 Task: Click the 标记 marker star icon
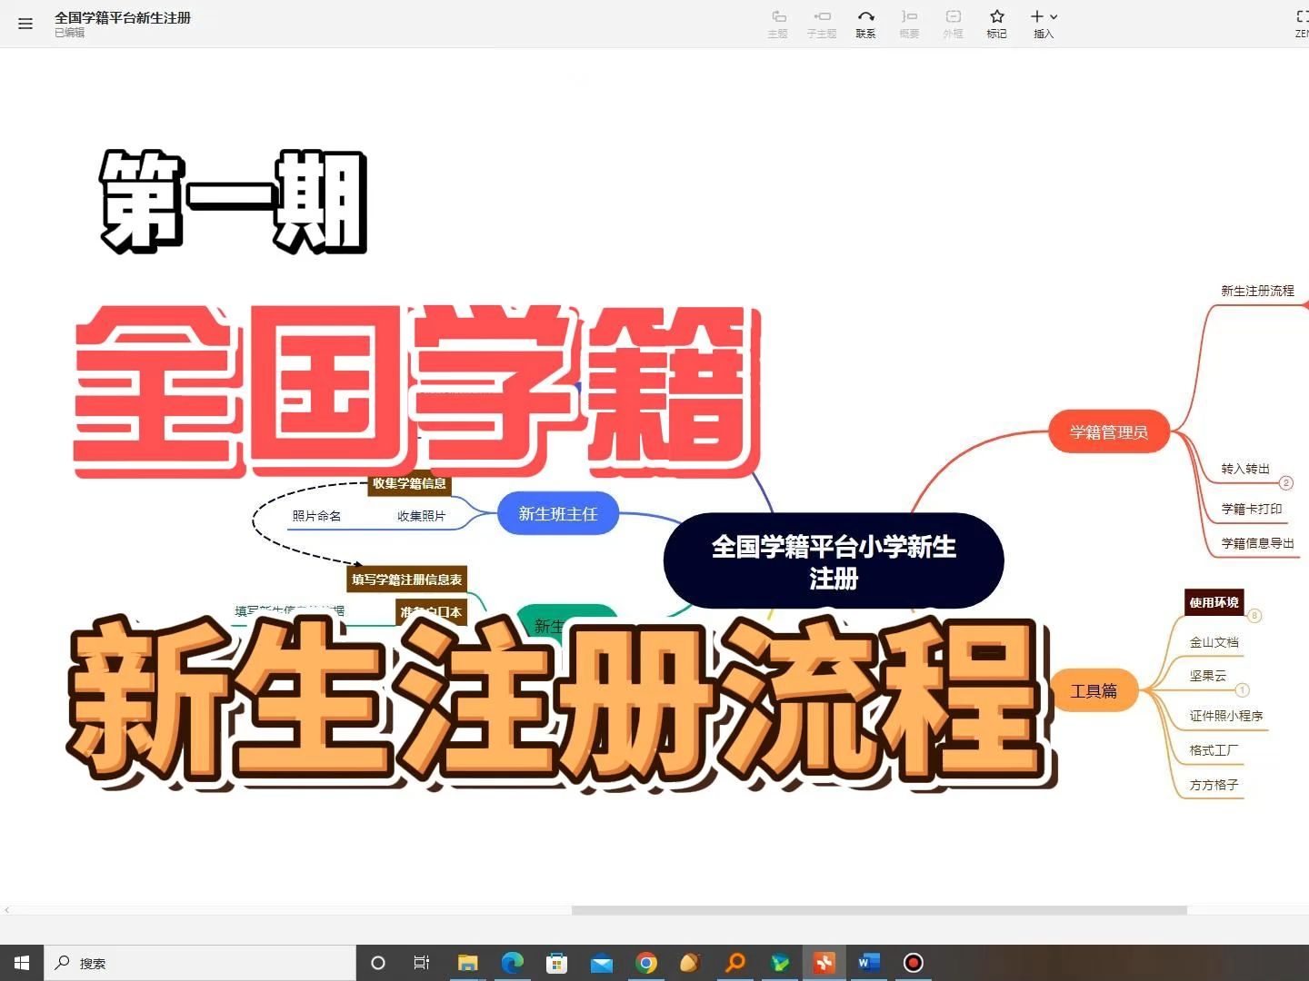click(x=995, y=16)
